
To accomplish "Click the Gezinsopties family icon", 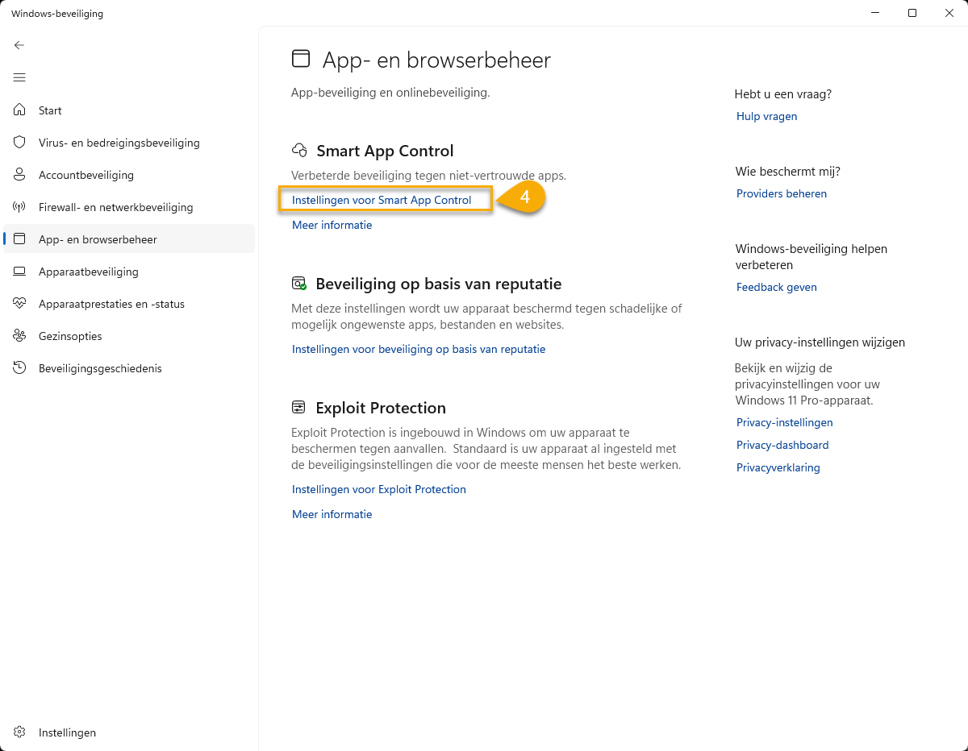I will coord(20,336).
